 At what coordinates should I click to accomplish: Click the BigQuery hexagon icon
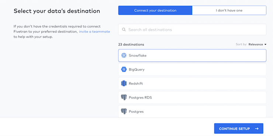(124, 69)
